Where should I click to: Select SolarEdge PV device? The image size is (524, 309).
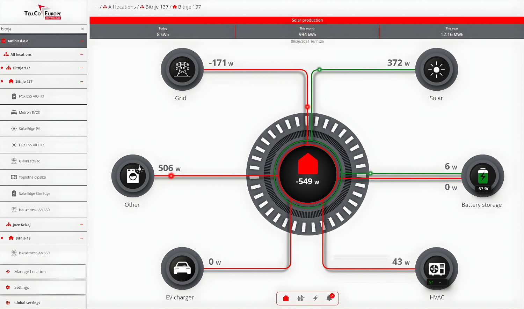[43, 129]
